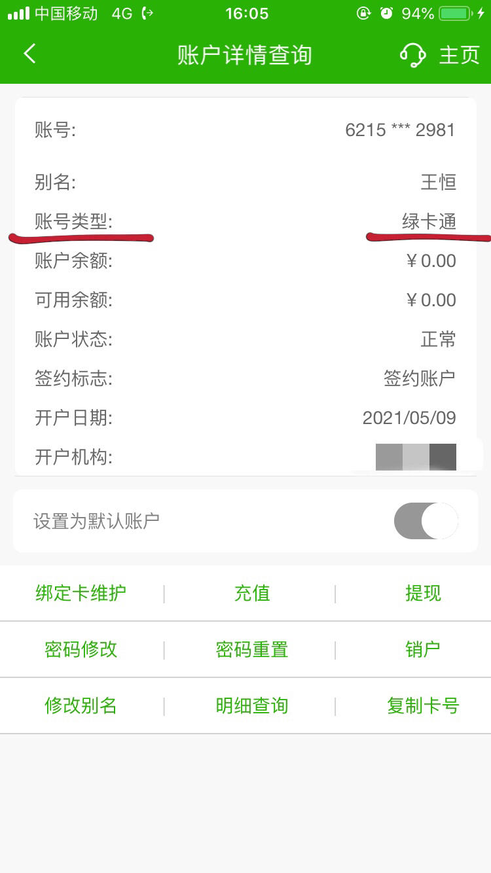Tap the 绿卡通 account type value
This screenshot has width=491, height=873.
point(429,221)
